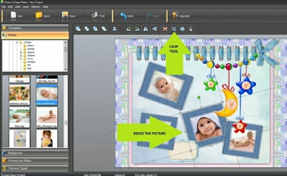
Task: Select the green star clipart
Action: pos(211,84)
